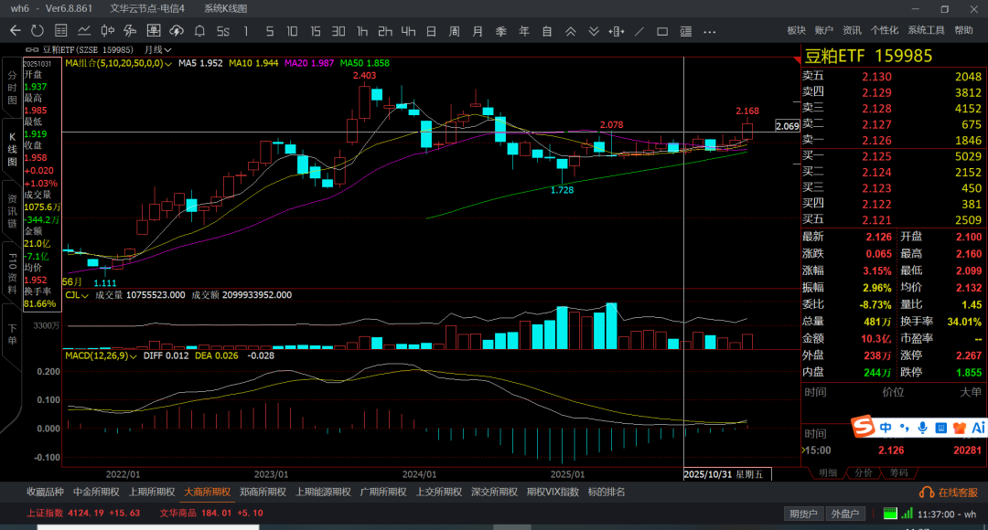
Task: Select the line drawing tool icon
Action: (x=639, y=30)
